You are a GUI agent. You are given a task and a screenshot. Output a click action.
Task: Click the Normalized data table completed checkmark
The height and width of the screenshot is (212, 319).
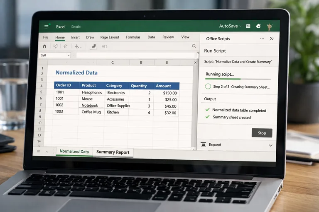coord(208,110)
